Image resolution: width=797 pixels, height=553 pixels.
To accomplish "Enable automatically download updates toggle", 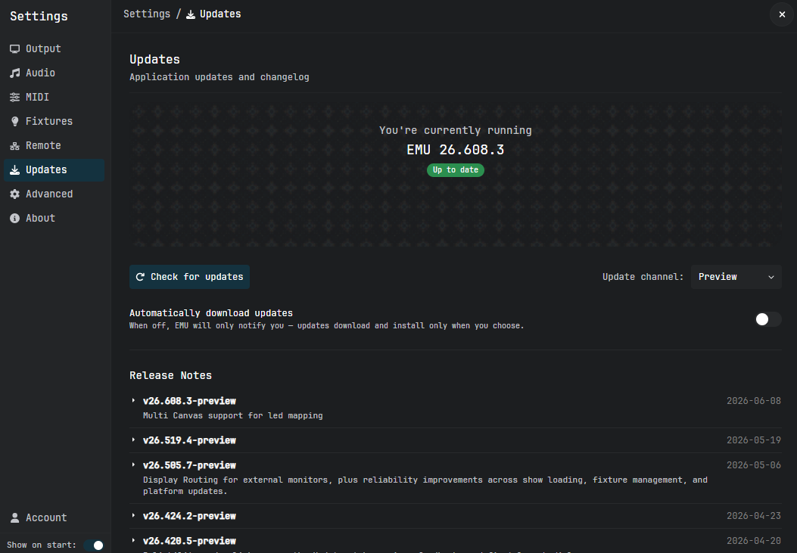I will tap(767, 319).
